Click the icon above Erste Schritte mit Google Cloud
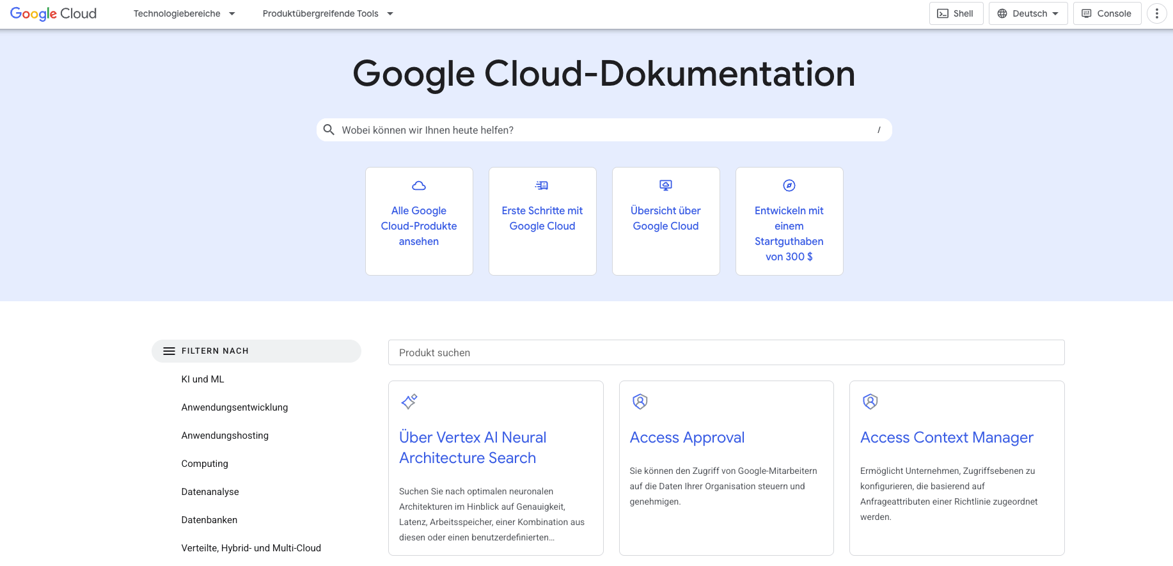The width and height of the screenshot is (1173, 566). [542, 185]
